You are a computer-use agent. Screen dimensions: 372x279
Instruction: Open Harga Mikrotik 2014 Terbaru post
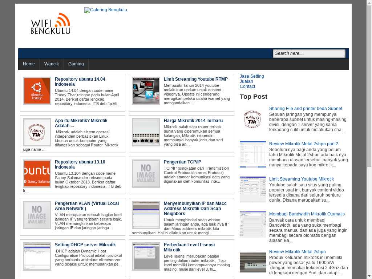tap(193, 121)
